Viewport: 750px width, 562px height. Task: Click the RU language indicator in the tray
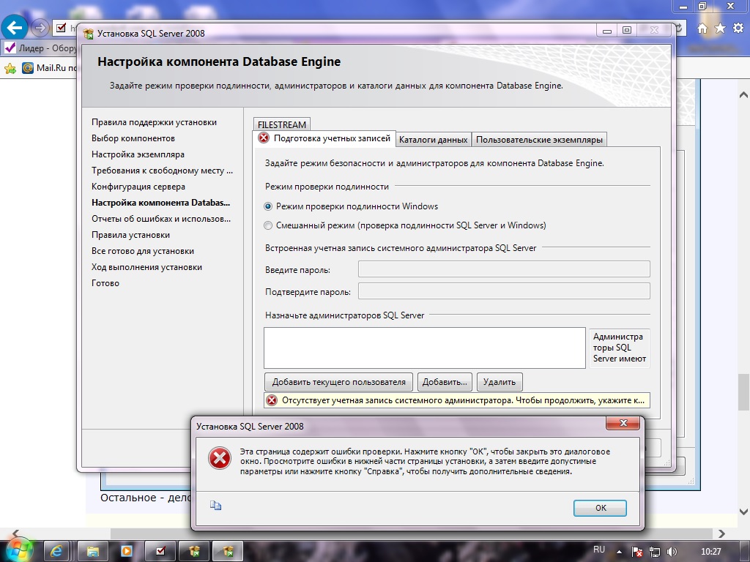pyautogui.click(x=599, y=550)
